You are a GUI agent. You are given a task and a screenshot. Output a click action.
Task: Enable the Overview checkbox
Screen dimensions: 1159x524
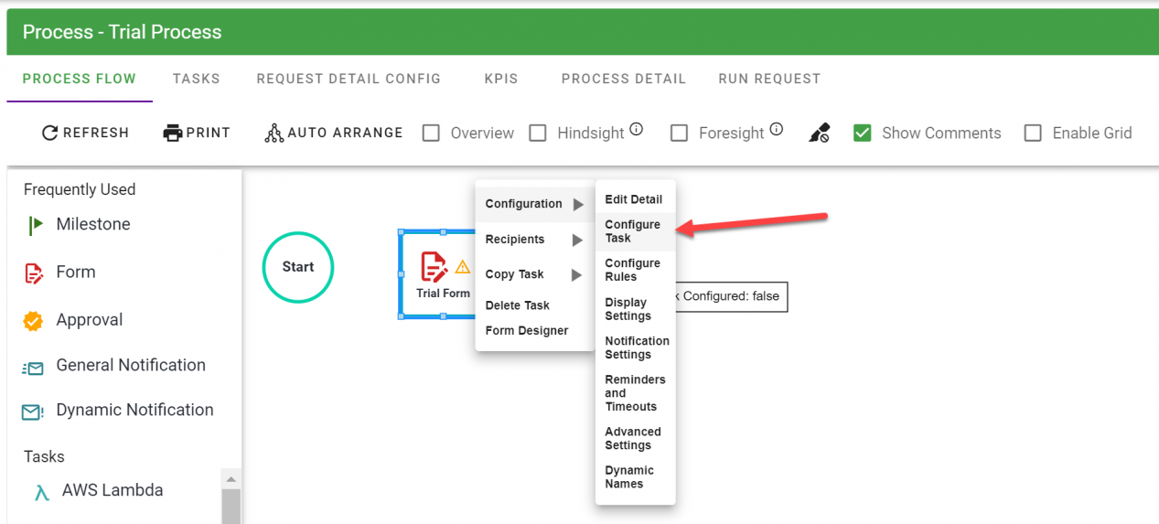[431, 134]
